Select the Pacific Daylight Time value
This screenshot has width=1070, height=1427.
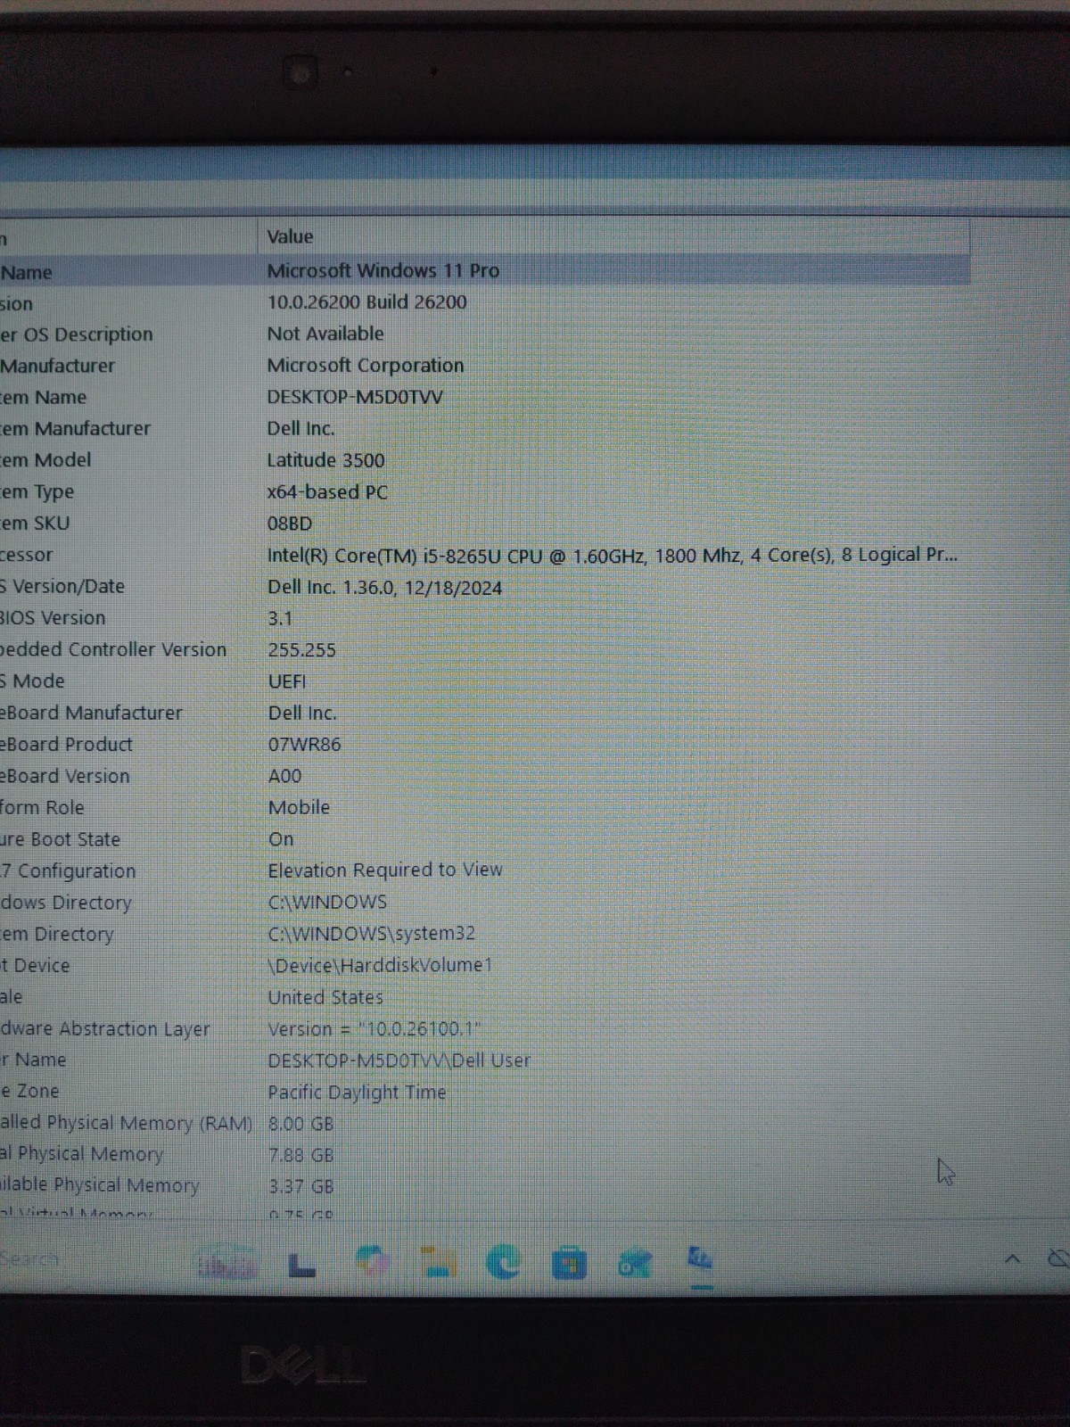point(357,1092)
